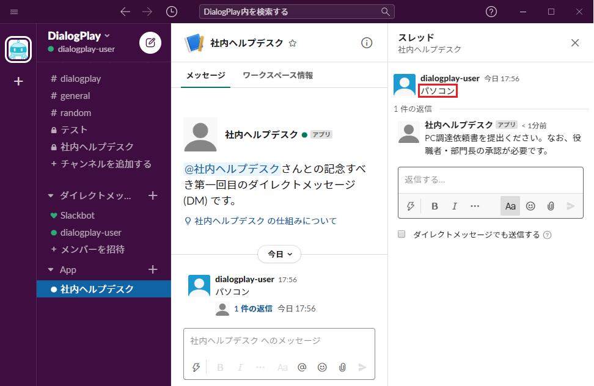This screenshot has width=594, height=386.
Task: Open the history clock icon
Action: (x=172, y=12)
